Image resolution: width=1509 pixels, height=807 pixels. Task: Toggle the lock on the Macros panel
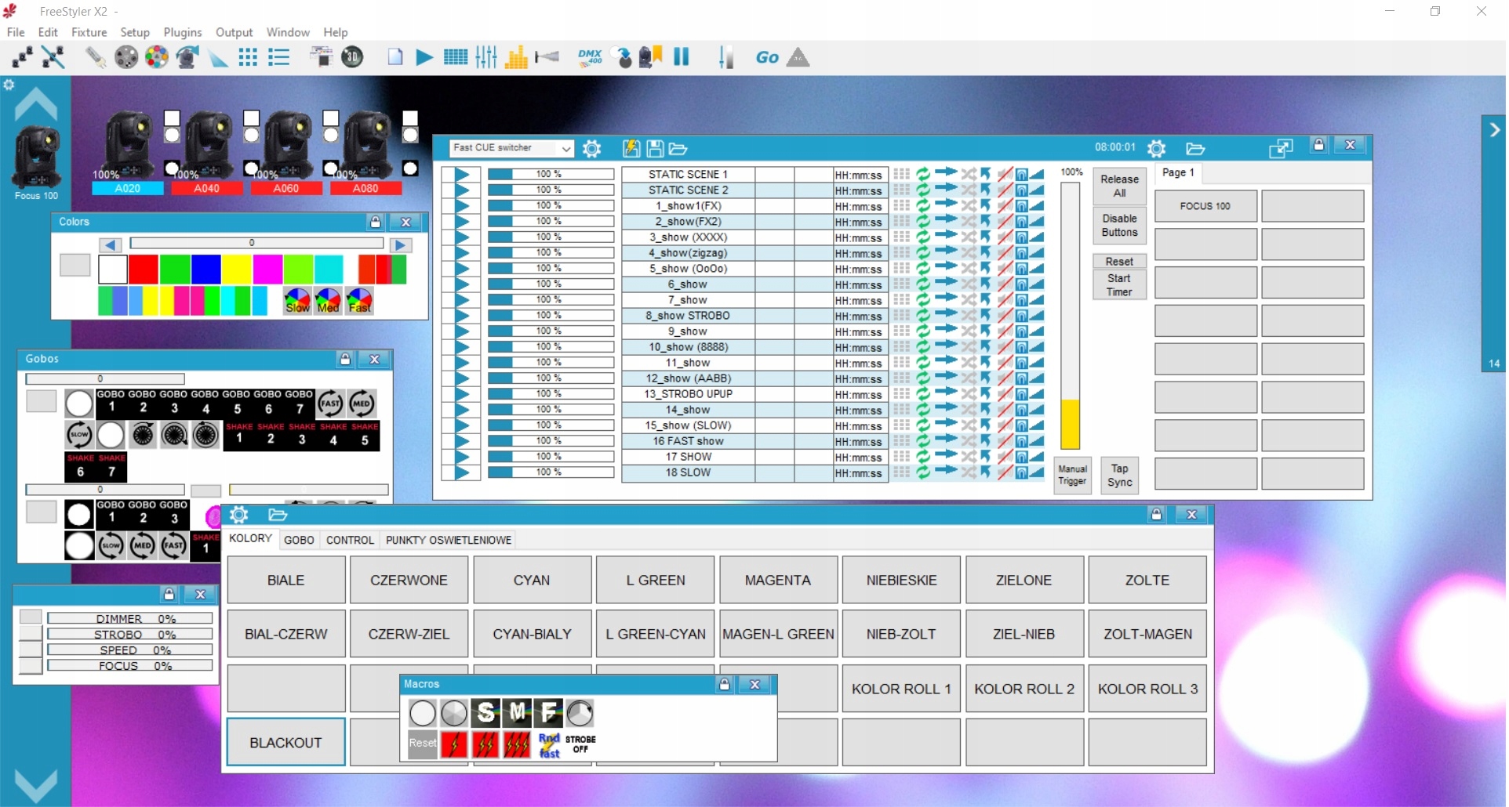click(725, 684)
